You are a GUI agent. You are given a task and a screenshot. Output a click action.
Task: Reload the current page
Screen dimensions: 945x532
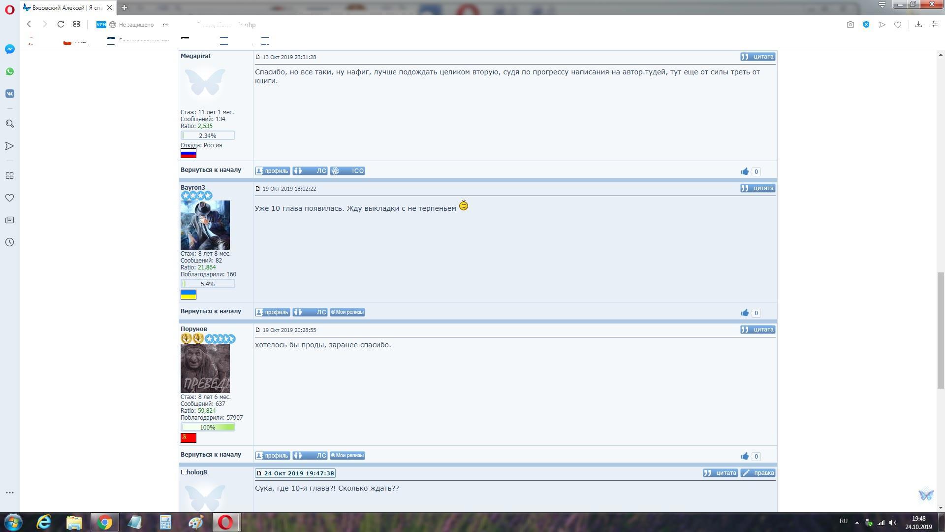tap(61, 24)
